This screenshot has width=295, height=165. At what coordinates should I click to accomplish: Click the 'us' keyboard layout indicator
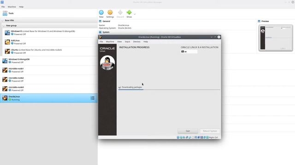coord(189,52)
